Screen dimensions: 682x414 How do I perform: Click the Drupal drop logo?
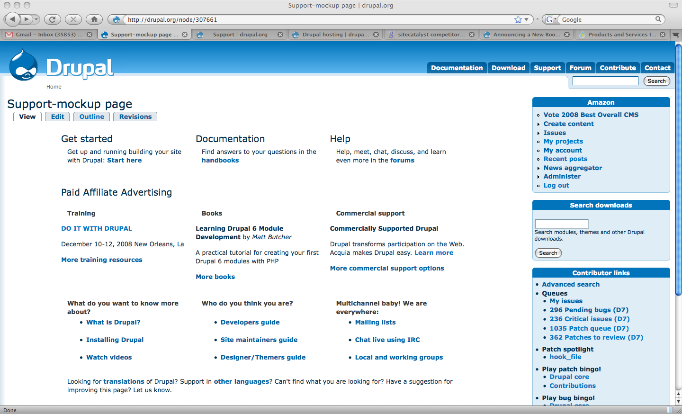pyautogui.click(x=23, y=65)
